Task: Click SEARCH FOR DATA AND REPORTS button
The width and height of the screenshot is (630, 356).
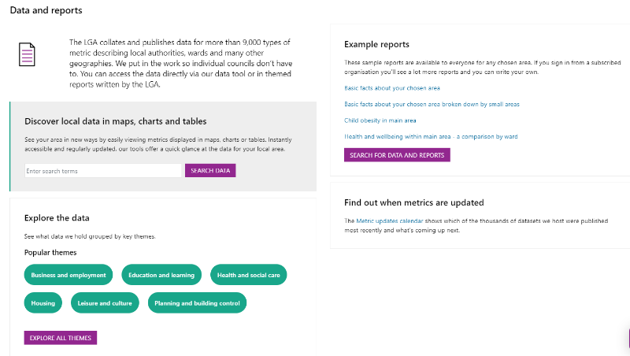Action: click(397, 155)
